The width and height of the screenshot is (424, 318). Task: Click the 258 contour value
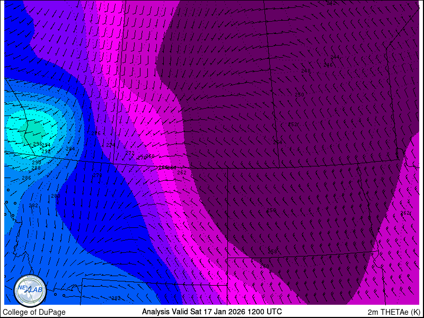[x=272, y=251]
